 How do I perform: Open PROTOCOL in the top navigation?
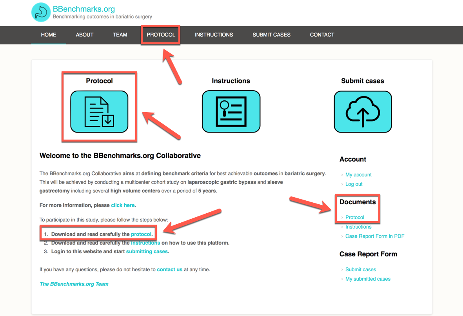(x=161, y=35)
